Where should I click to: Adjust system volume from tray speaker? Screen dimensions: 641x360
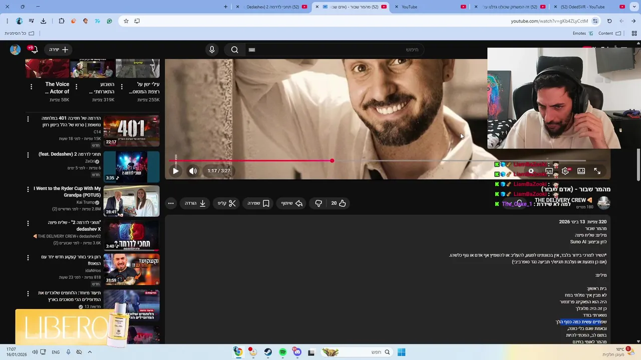pos(35,352)
